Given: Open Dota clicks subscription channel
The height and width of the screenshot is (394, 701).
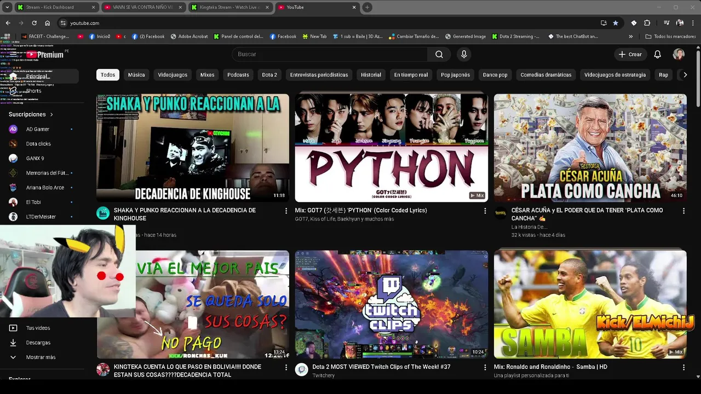Looking at the screenshot, I should pos(39,144).
